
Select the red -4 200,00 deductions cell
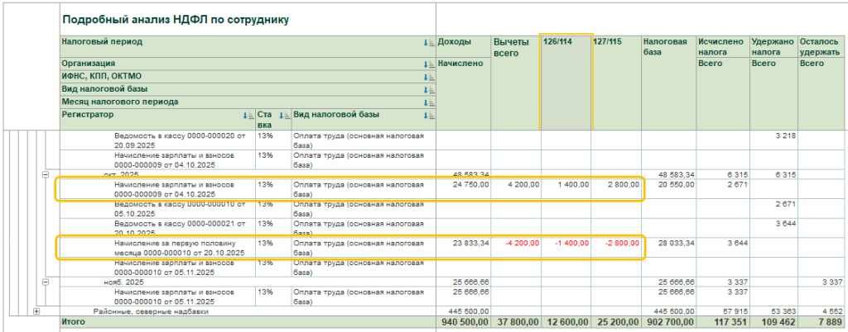coord(518,244)
